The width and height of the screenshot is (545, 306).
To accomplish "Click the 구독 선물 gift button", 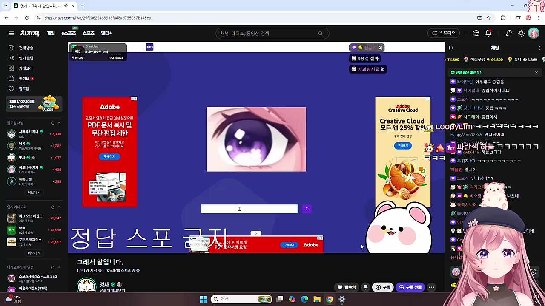I will point(410,287).
